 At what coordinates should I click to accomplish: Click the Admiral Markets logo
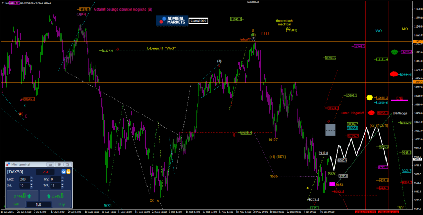click(172, 21)
